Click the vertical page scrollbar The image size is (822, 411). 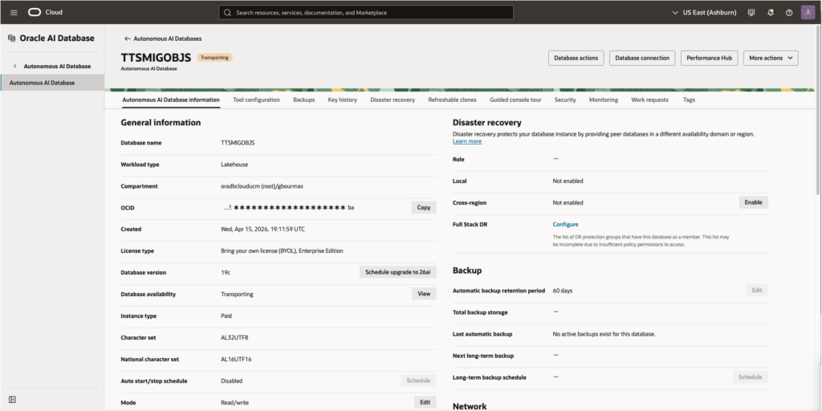(x=819, y=110)
